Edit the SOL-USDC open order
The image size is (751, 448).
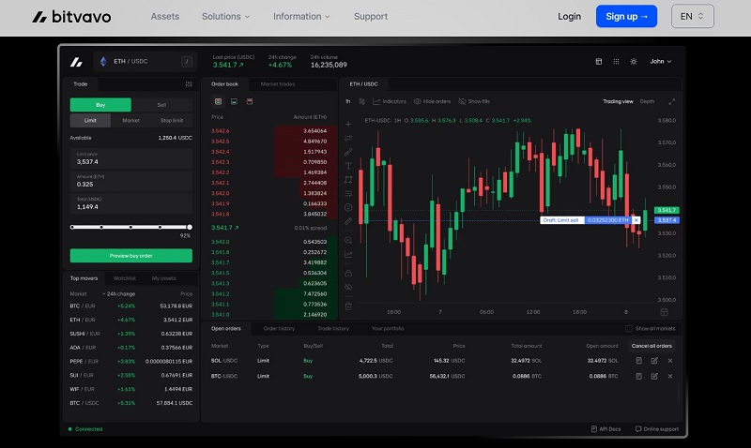[x=654, y=361]
